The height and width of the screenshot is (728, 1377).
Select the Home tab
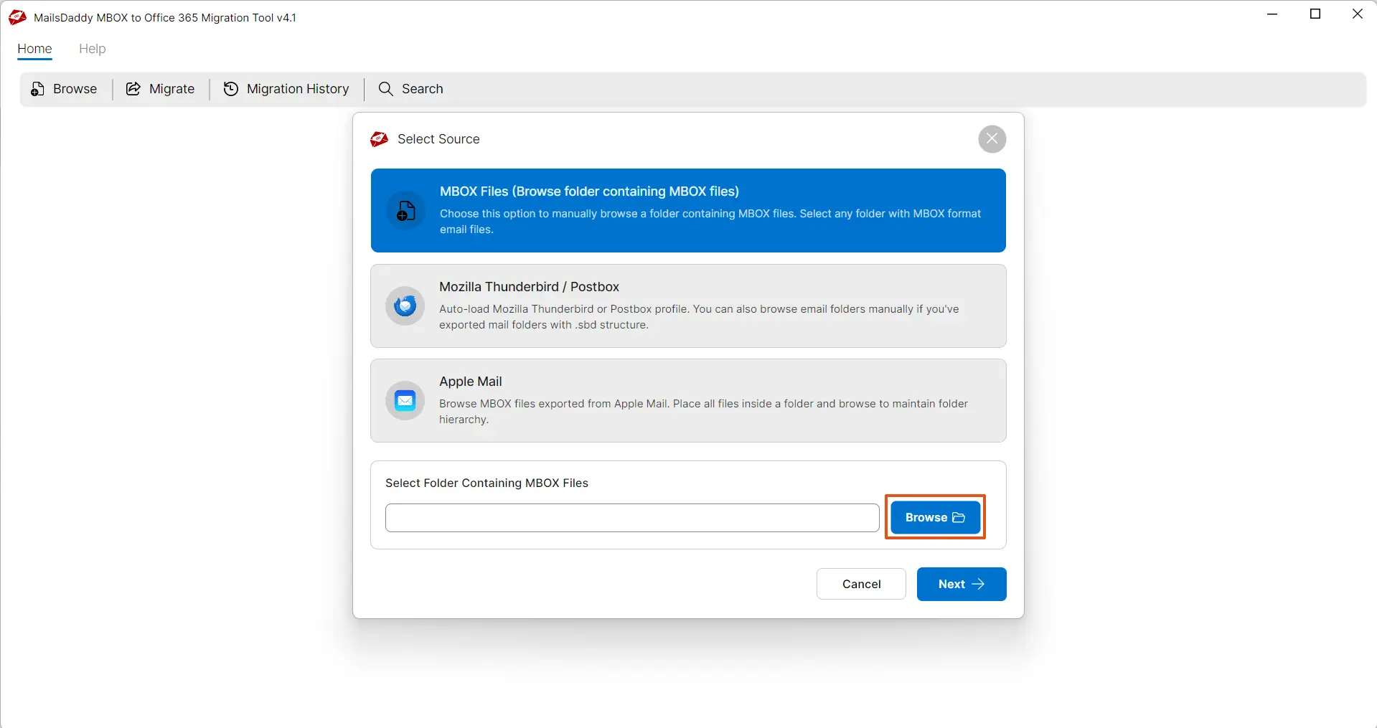(x=34, y=49)
